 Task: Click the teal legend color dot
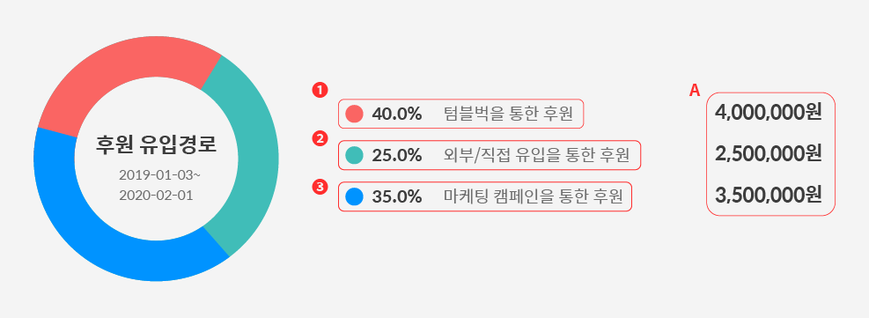point(354,155)
